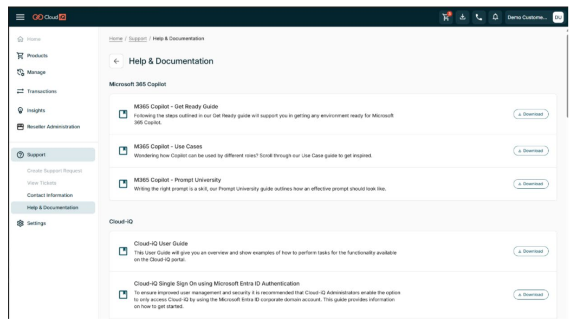The image size is (577, 329).
Task: Click the Settings gear icon
Action: pyautogui.click(x=20, y=223)
